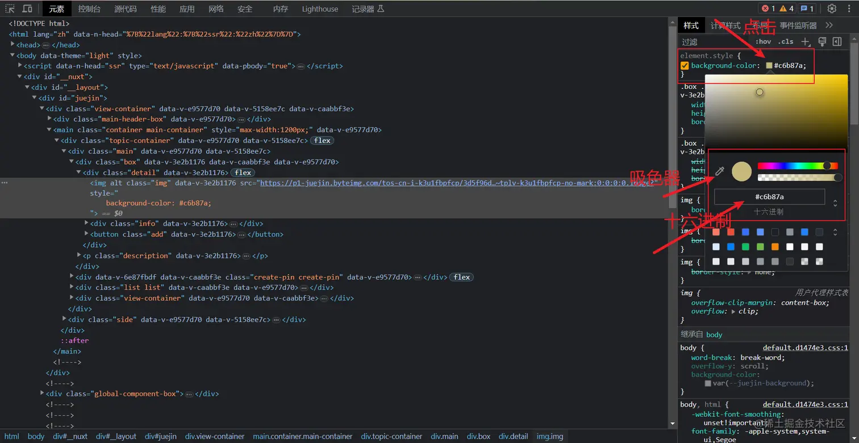Collapse the div with id __nuxt
The width and height of the screenshot is (859, 443).
(x=20, y=77)
